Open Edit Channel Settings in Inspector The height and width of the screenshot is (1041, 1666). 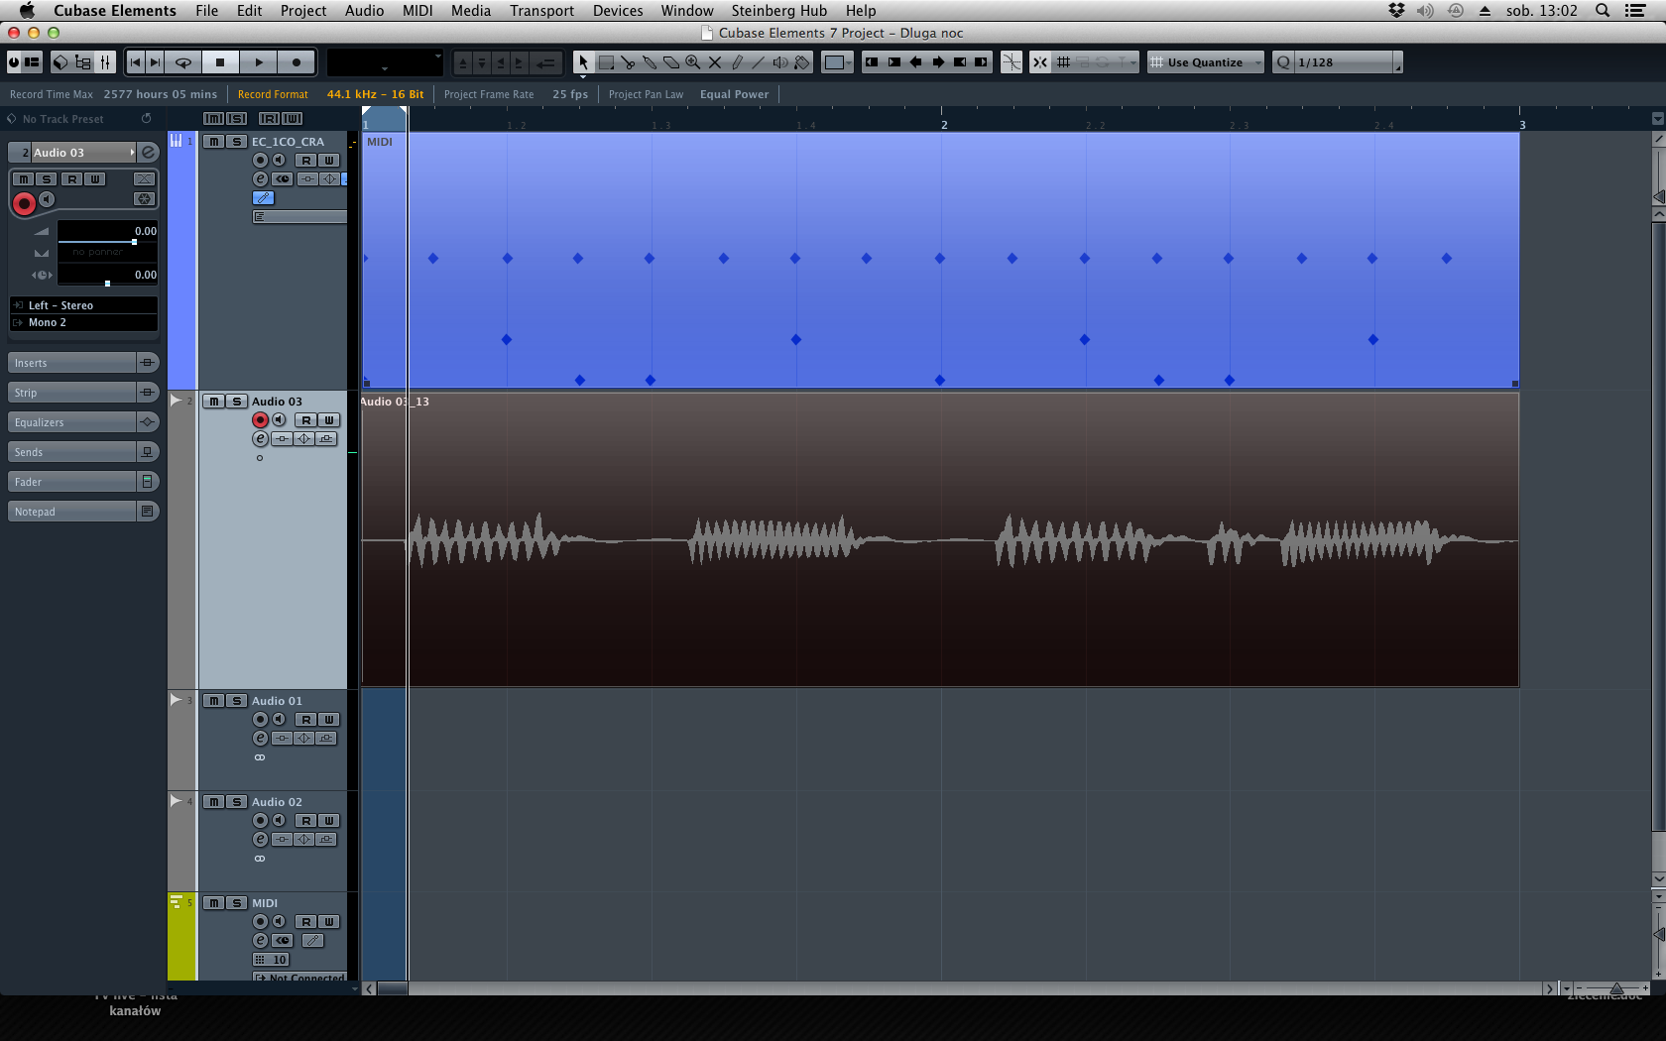point(148,152)
